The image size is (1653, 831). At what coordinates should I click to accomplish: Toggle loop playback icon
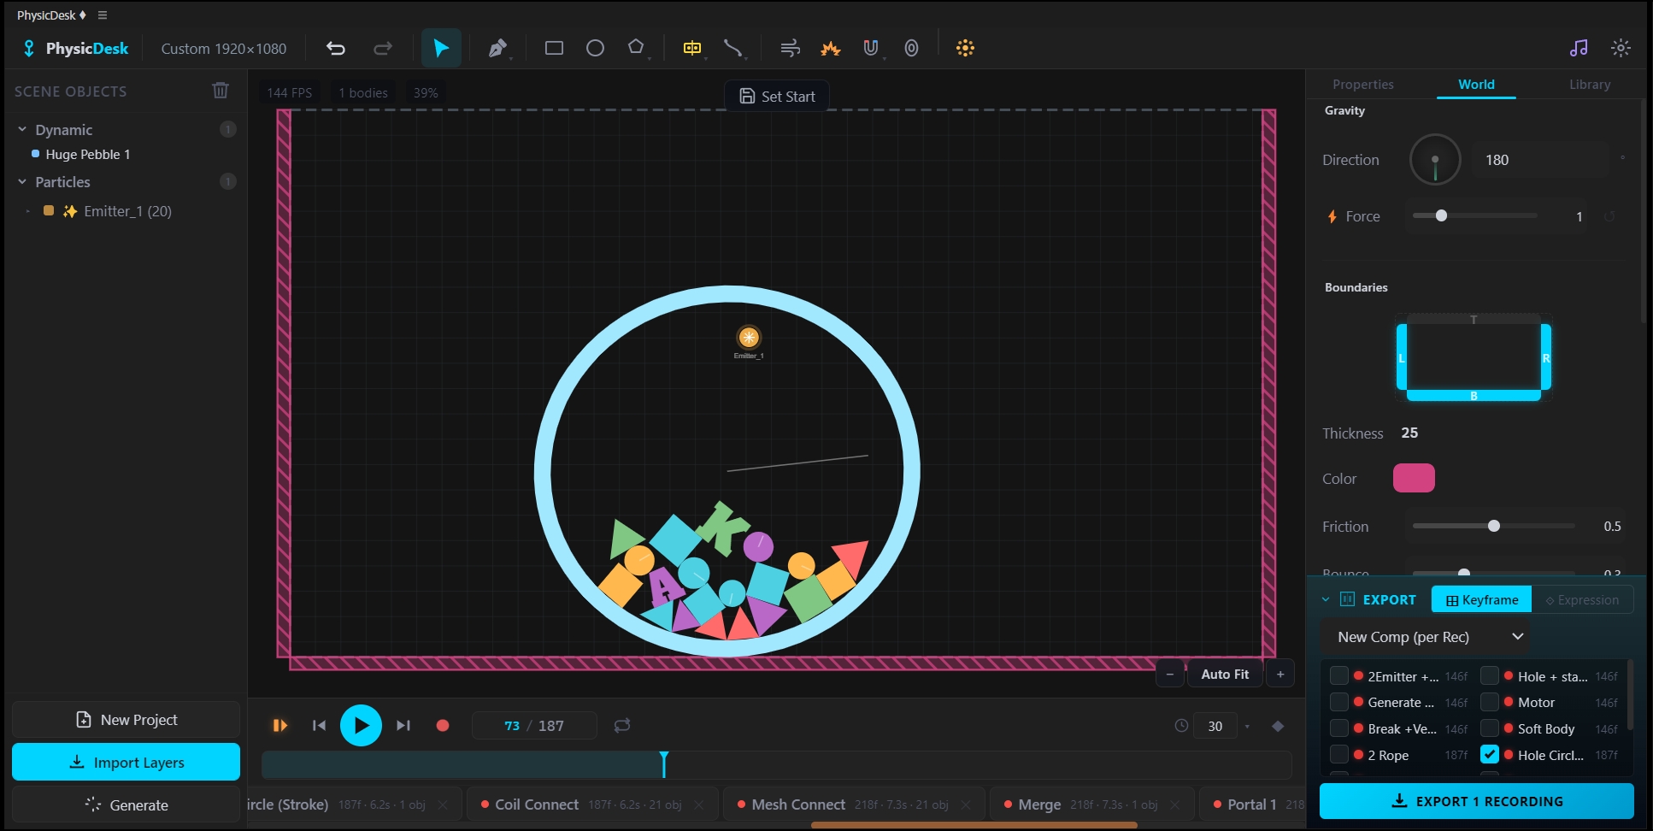[622, 725]
